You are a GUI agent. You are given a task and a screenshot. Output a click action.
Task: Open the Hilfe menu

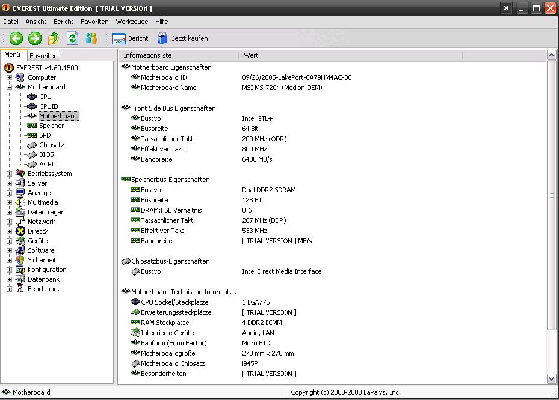[x=161, y=22]
